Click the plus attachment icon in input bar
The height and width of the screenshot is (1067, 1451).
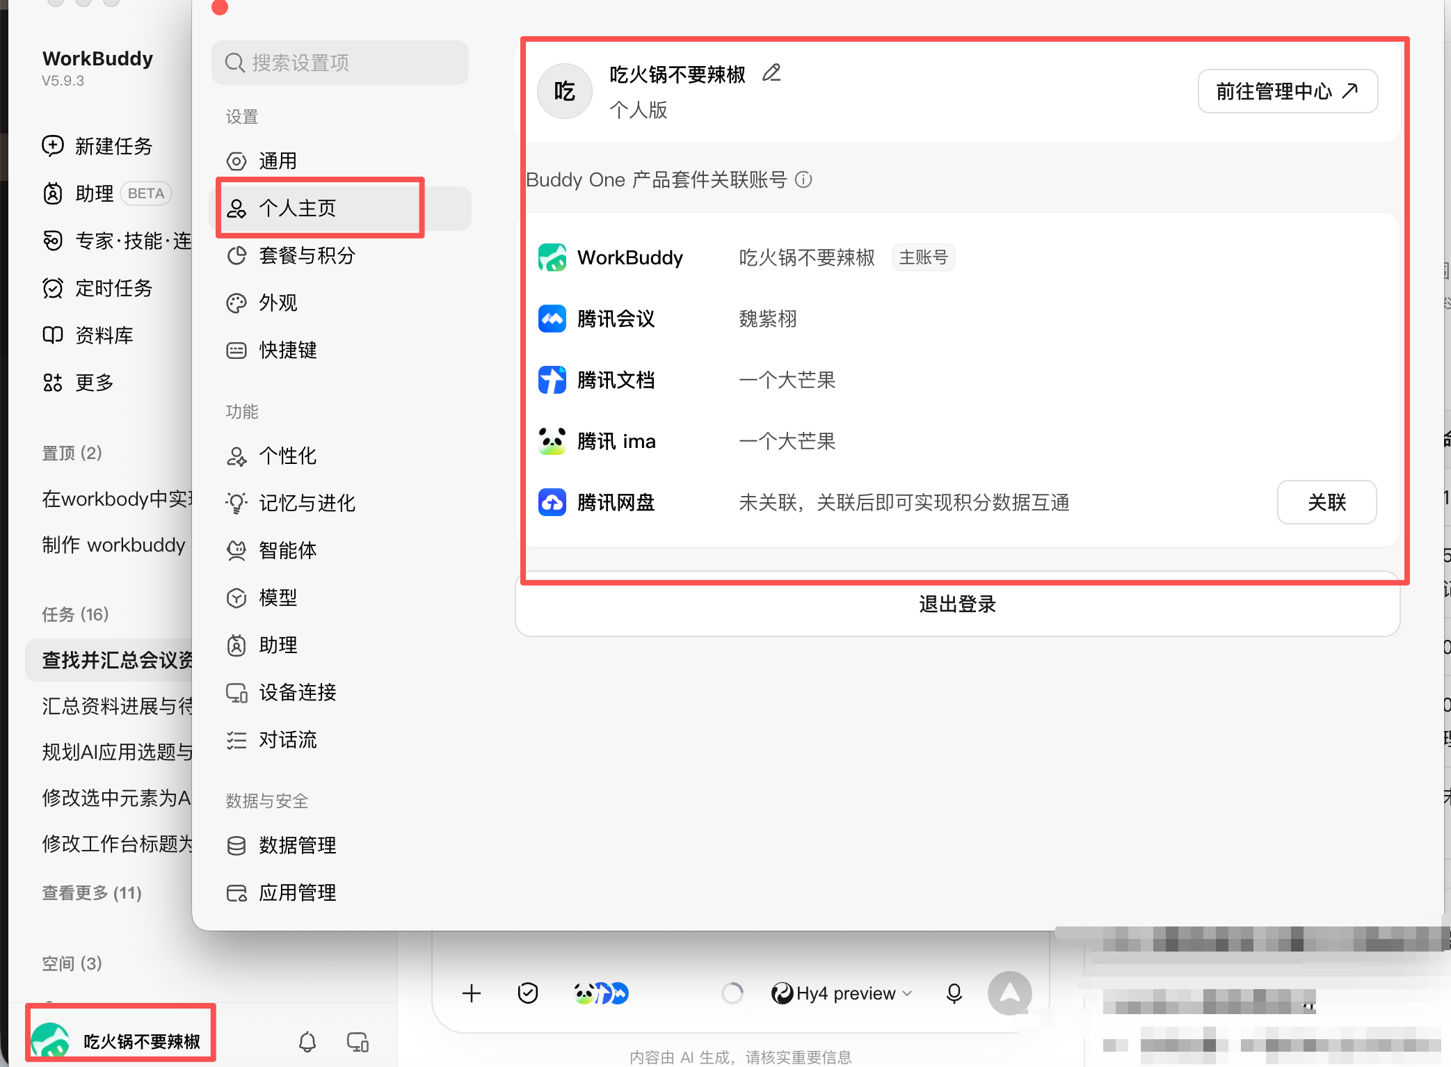tap(472, 993)
